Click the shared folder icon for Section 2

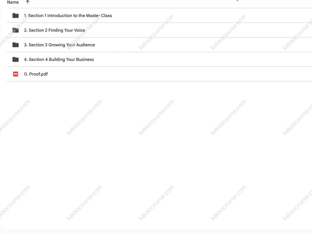(x=16, y=30)
